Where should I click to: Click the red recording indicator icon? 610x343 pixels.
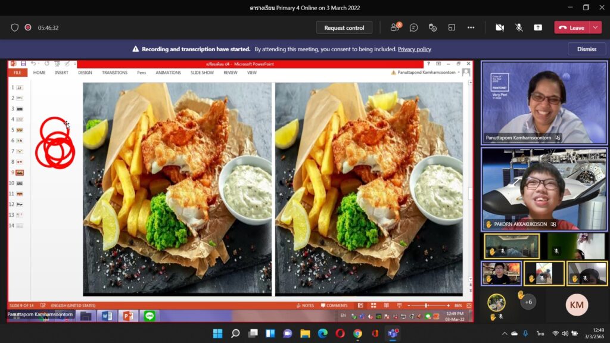[x=28, y=27]
